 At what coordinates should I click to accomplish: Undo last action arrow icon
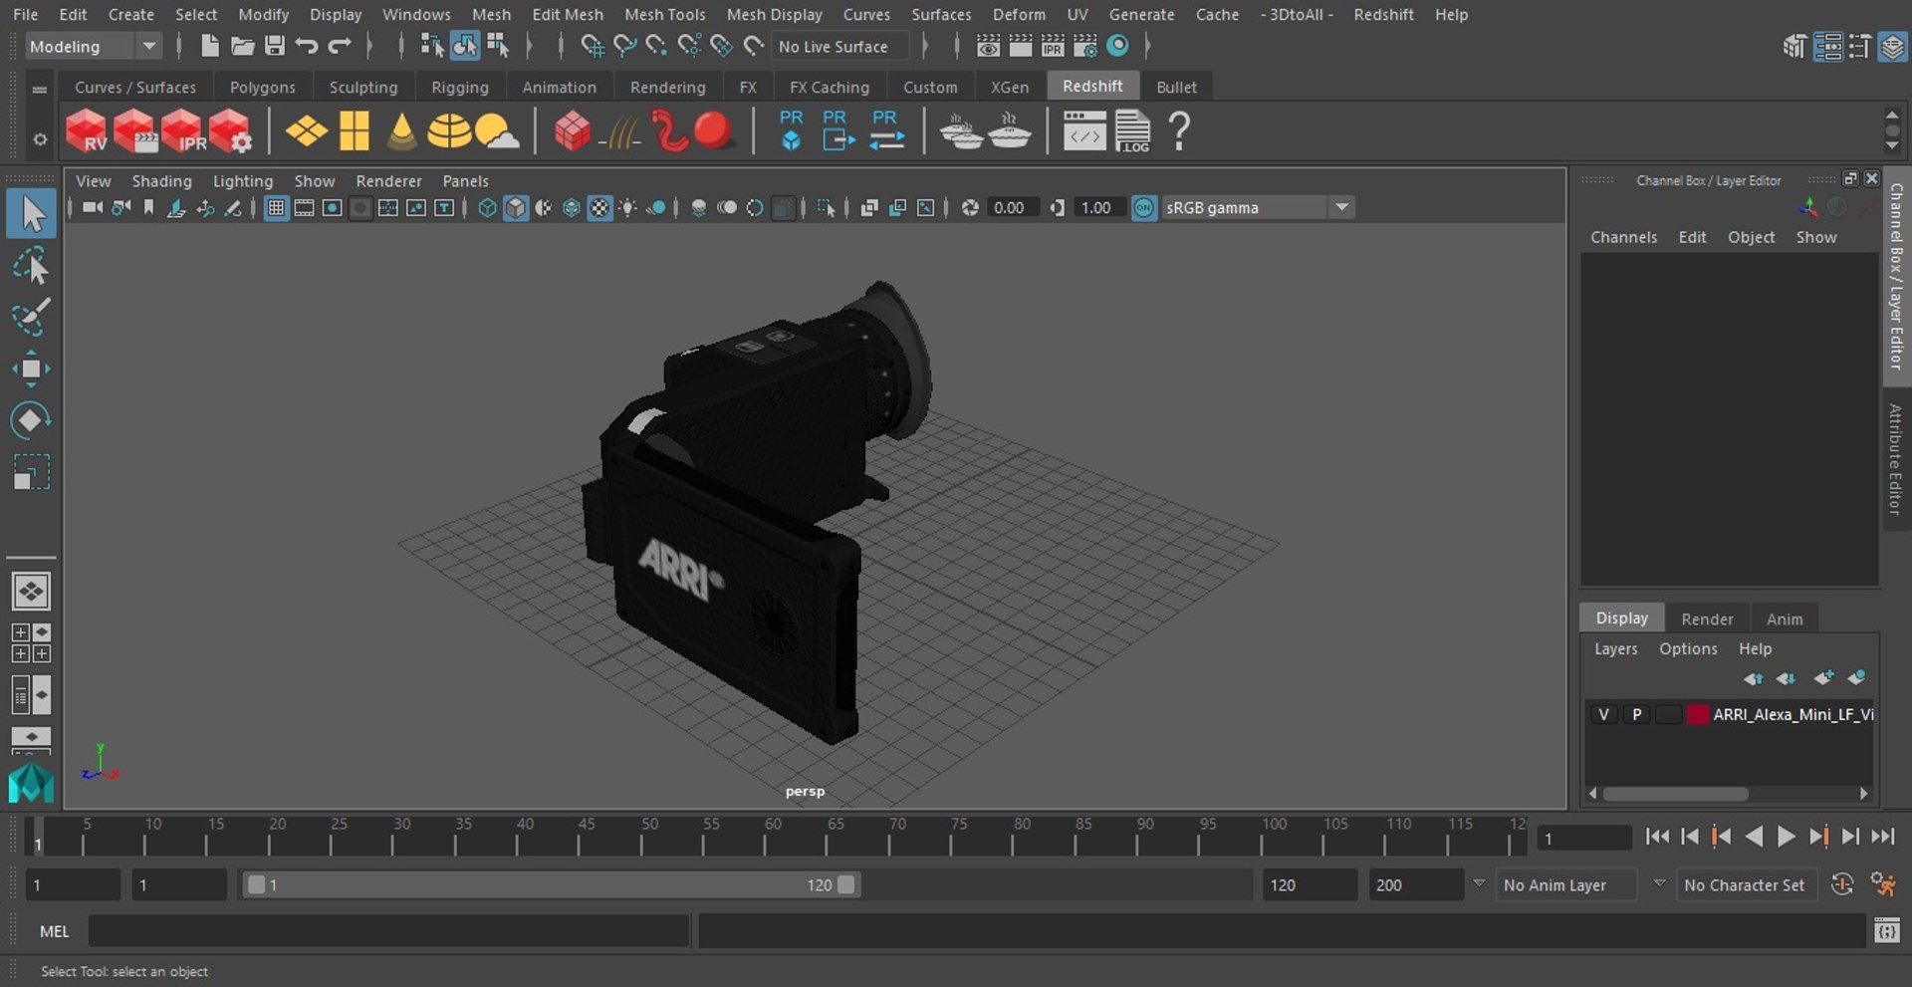pos(307,46)
